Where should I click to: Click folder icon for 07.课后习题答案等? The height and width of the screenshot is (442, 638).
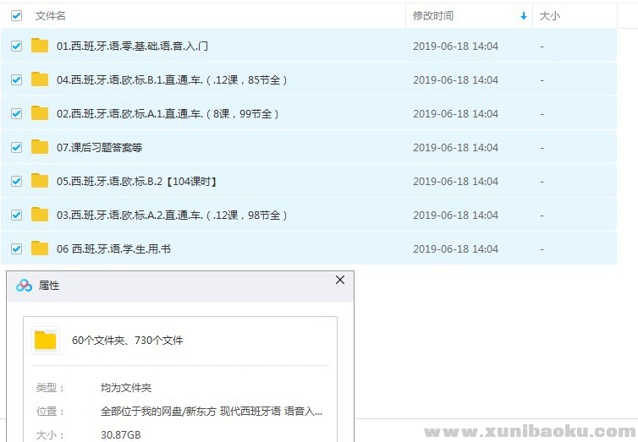pos(40,147)
